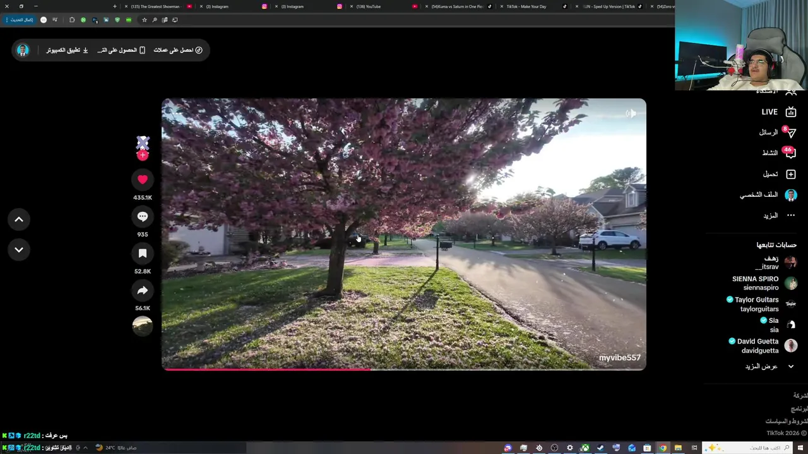Open File Explorer from the taskbar
This screenshot has height=454, width=808.
click(x=678, y=448)
